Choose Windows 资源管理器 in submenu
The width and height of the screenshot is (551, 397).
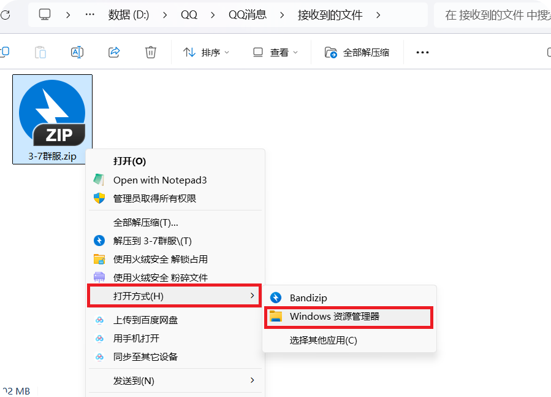pos(335,317)
